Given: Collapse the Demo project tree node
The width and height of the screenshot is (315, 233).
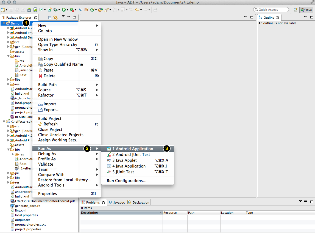Looking at the screenshot, I should tap(4, 24).
